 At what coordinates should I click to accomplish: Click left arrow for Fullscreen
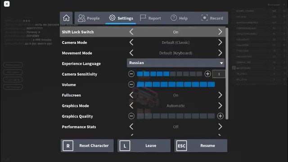[131, 95]
